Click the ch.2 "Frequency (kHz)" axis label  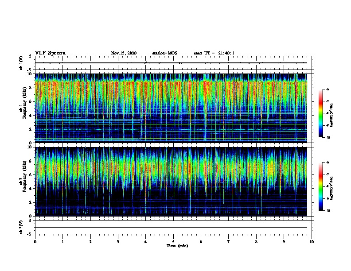pyautogui.click(x=24, y=176)
